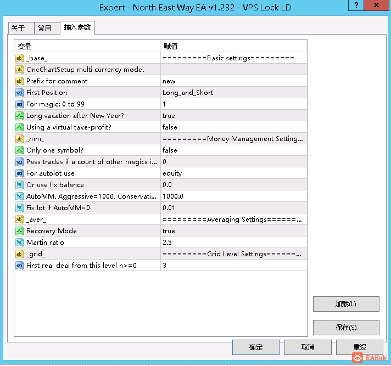The width and height of the screenshot is (391, 366).
Task: Click the AutoMM value 1000.0
Action: [x=233, y=196]
